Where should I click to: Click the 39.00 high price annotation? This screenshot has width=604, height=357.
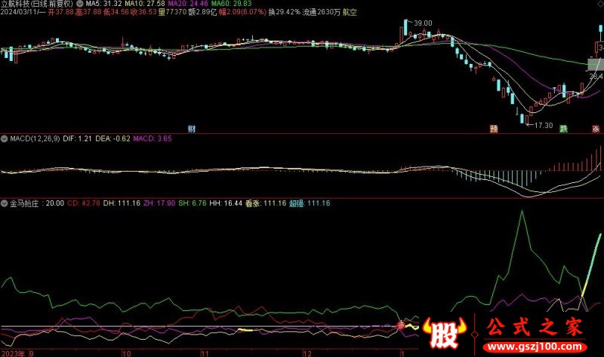point(423,23)
